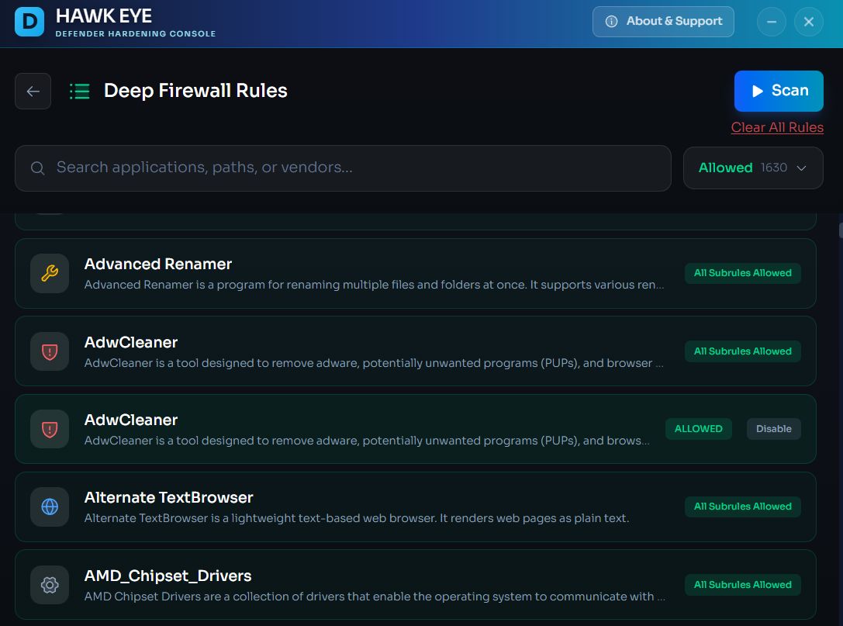Click the AMD Chipset Drivers description text
Screen dimensions: 843x626
click(x=375, y=597)
